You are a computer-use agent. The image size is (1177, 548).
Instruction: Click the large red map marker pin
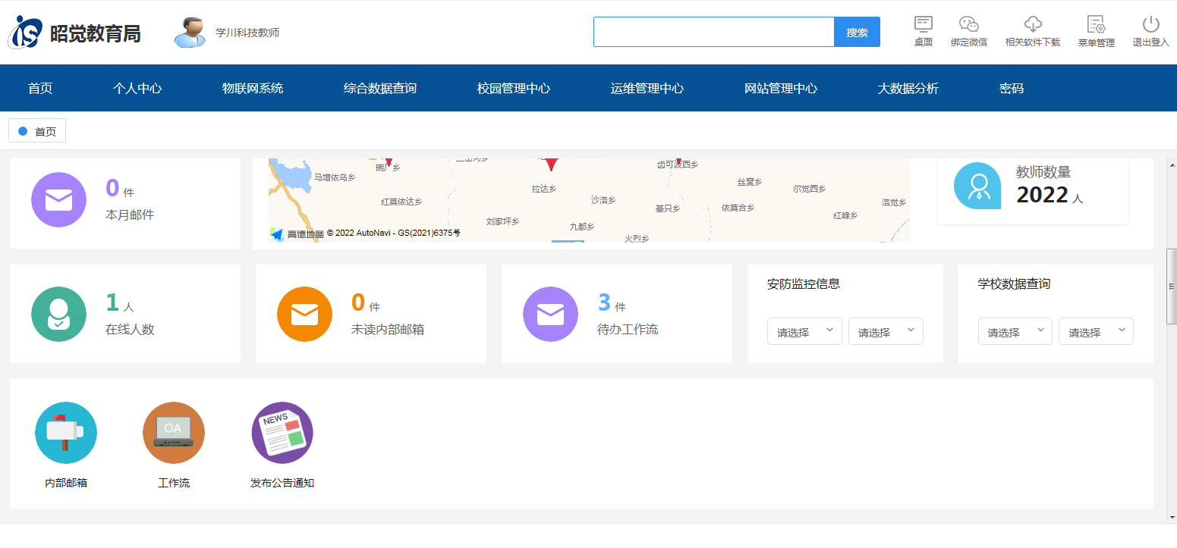(x=552, y=164)
